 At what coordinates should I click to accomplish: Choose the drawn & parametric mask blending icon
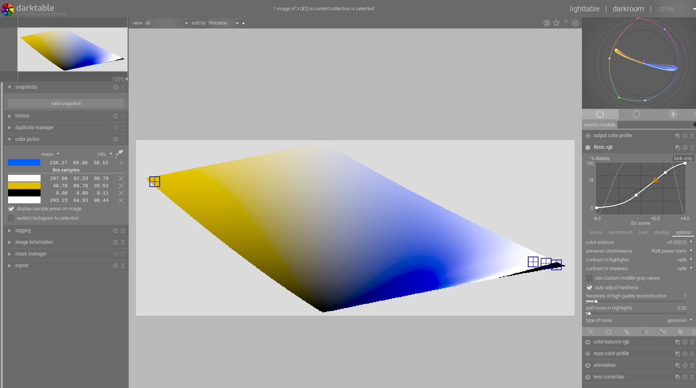[663, 332]
